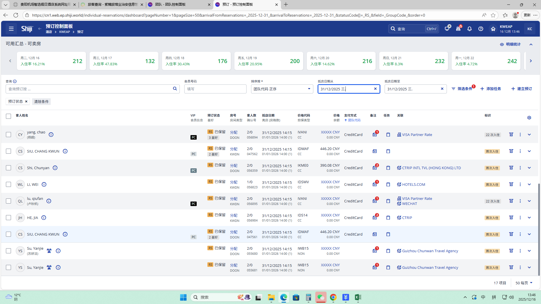
Task: Click the home icon in header
Action: tap(493, 29)
